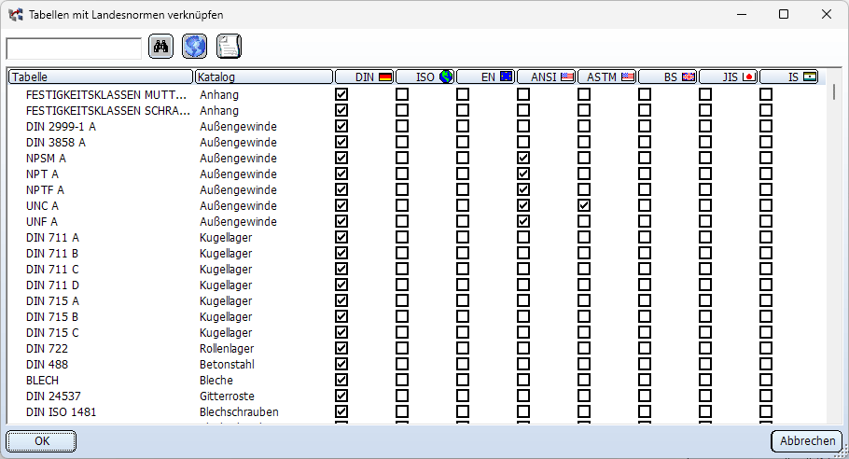Enable IS for DIN 488
849x459 pixels.
tap(766, 364)
